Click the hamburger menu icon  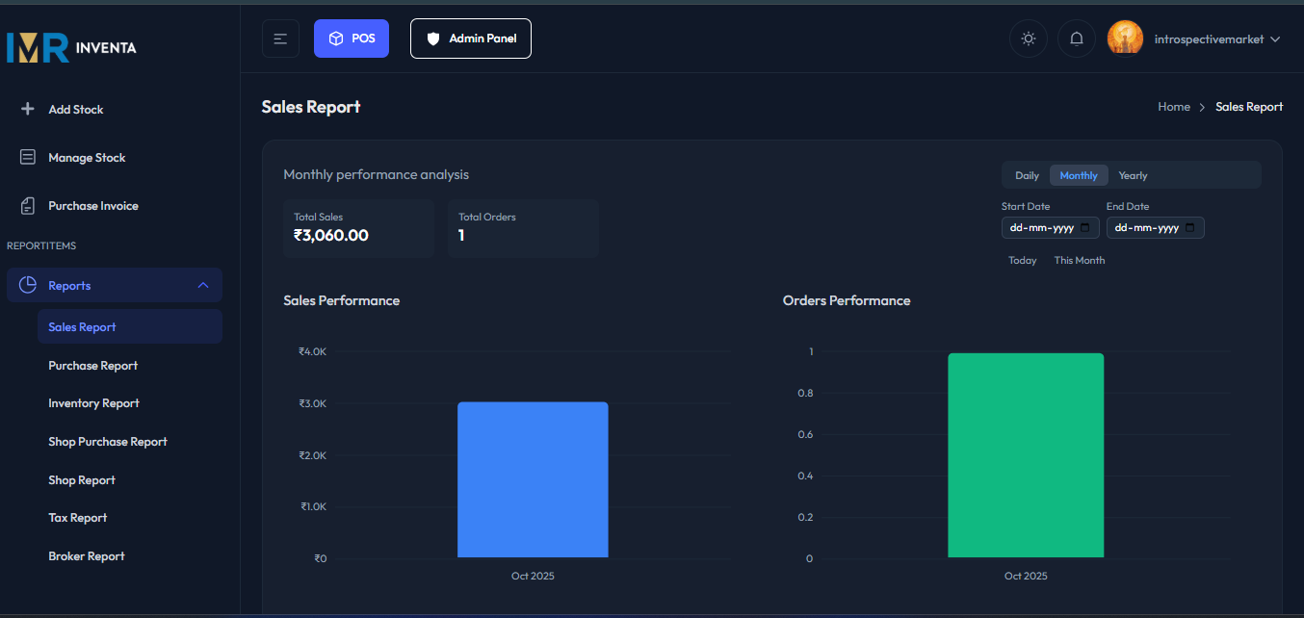tap(280, 38)
